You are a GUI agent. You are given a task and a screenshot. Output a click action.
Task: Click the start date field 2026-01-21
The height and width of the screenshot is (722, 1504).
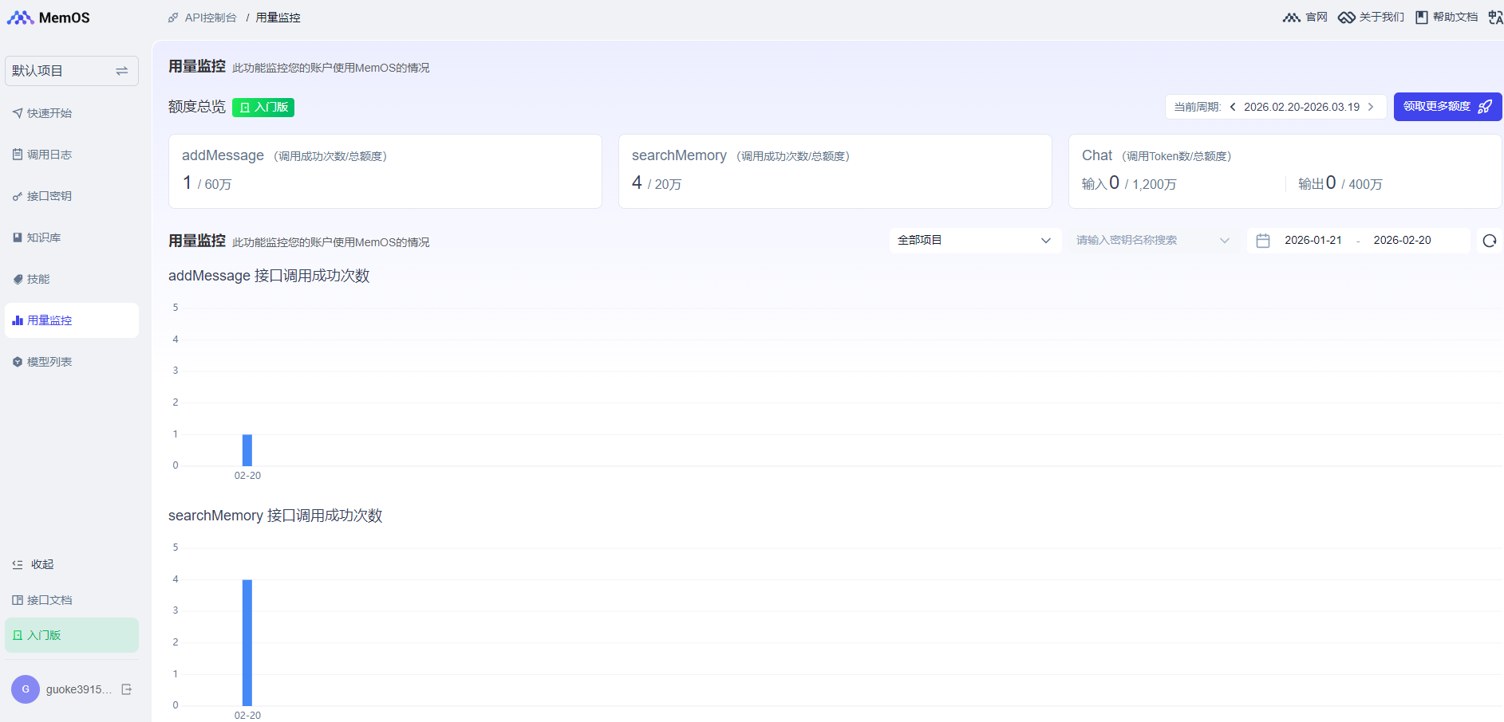1313,241
